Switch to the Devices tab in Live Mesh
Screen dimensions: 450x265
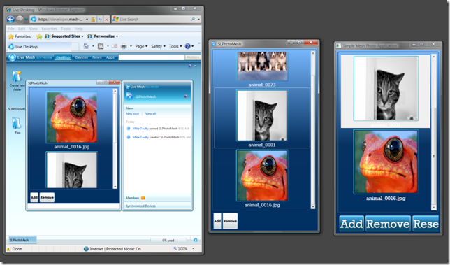[82, 57]
